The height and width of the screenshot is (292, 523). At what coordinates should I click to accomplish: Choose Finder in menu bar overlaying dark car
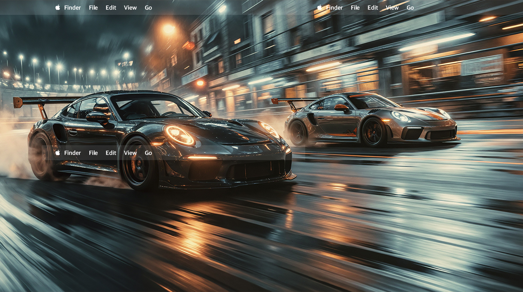(x=73, y=153)
